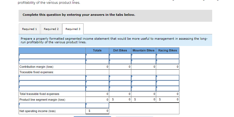Click the Contribution margin (loss) row label

click(36, 67)
